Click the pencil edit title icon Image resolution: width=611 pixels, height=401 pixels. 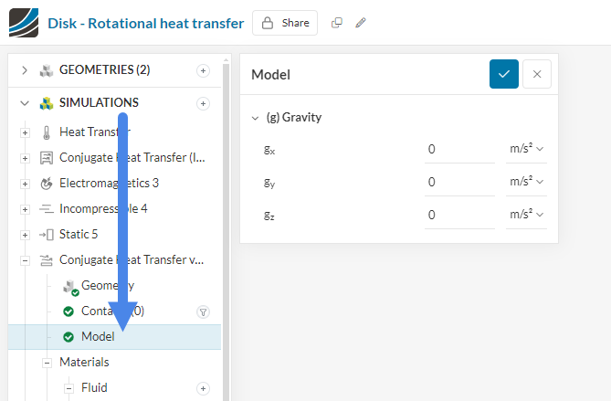pyautogui.click(x=361, y=23)
